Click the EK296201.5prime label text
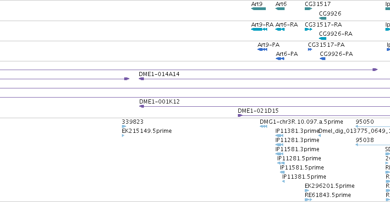390x202 pixels. [330, 186]
